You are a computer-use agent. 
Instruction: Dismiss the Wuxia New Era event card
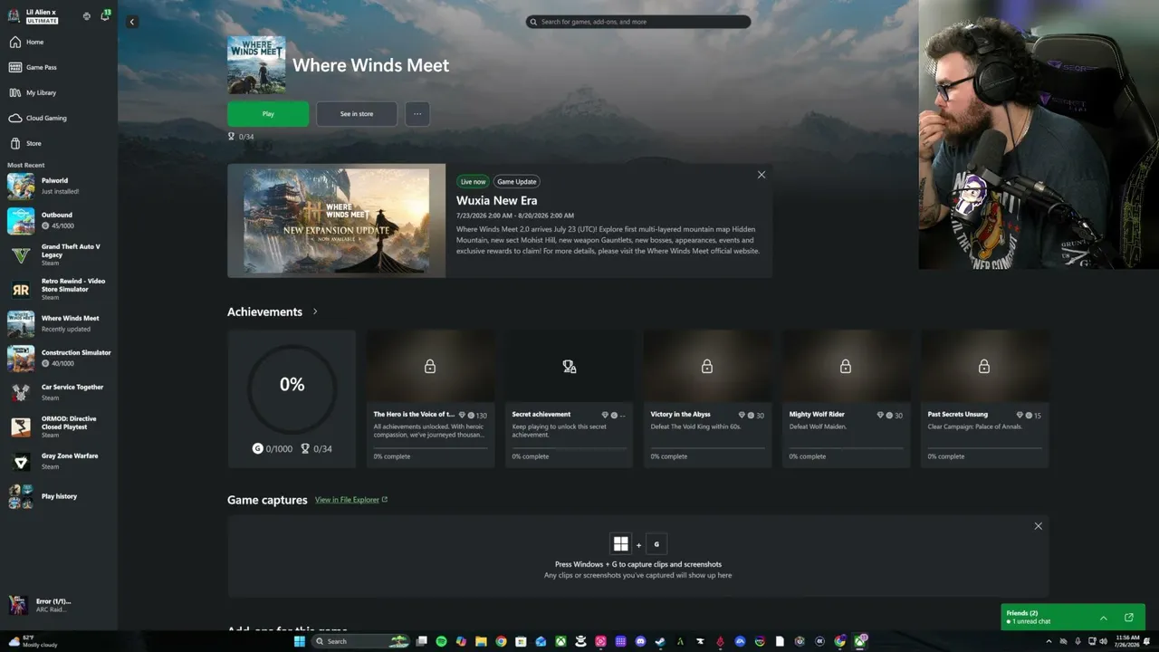point(761,175)
